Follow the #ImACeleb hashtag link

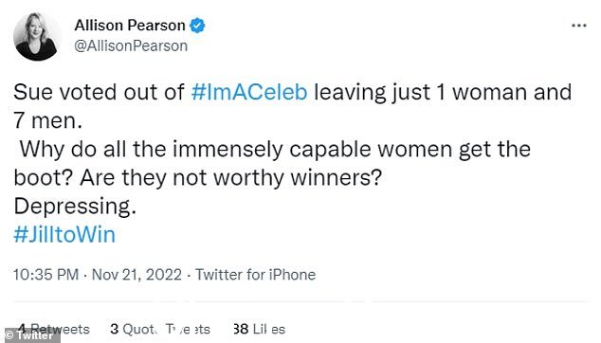click(249, 92)
